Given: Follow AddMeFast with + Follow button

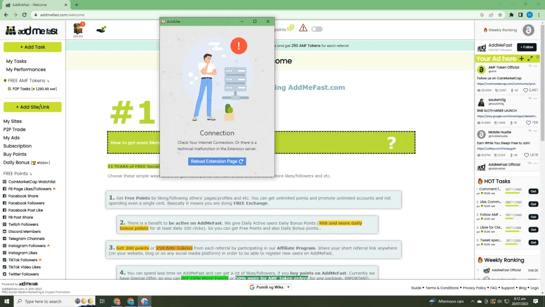Looking at the screenshot, I should pyautogui.click(x=526, y=47).
